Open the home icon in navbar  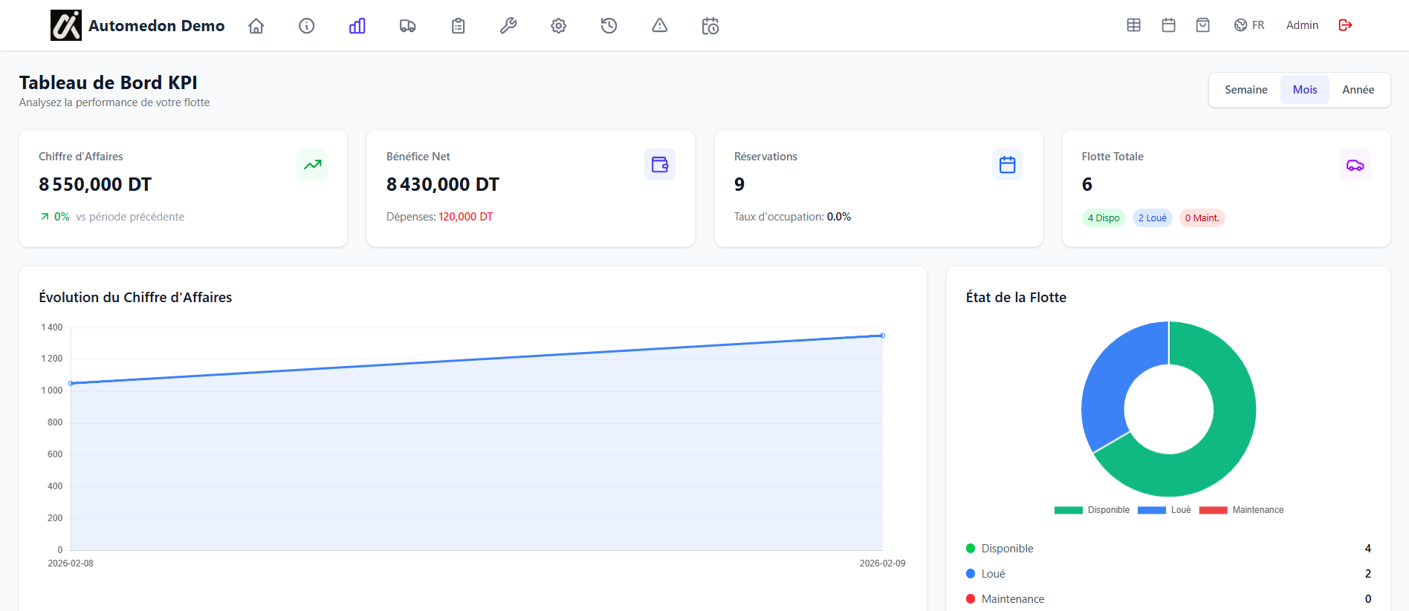pos(256,26)
